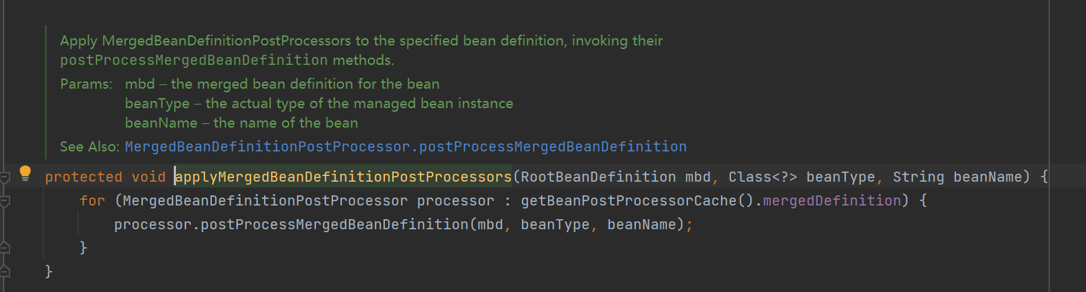Screen dimensions: 1086x292
Task: Click the protected keyword in the declaration
Action: (x=84, y=177)
